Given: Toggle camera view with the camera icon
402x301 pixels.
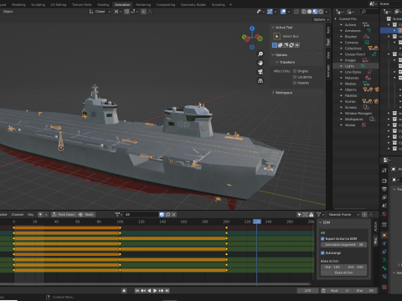Looking at the screenshot, I should [260, 72].
